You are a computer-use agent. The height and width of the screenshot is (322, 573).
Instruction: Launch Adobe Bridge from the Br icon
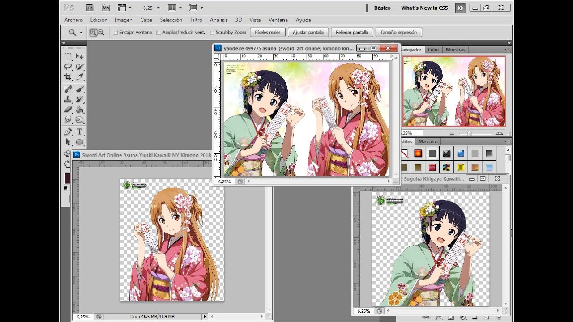coord(90,8)
